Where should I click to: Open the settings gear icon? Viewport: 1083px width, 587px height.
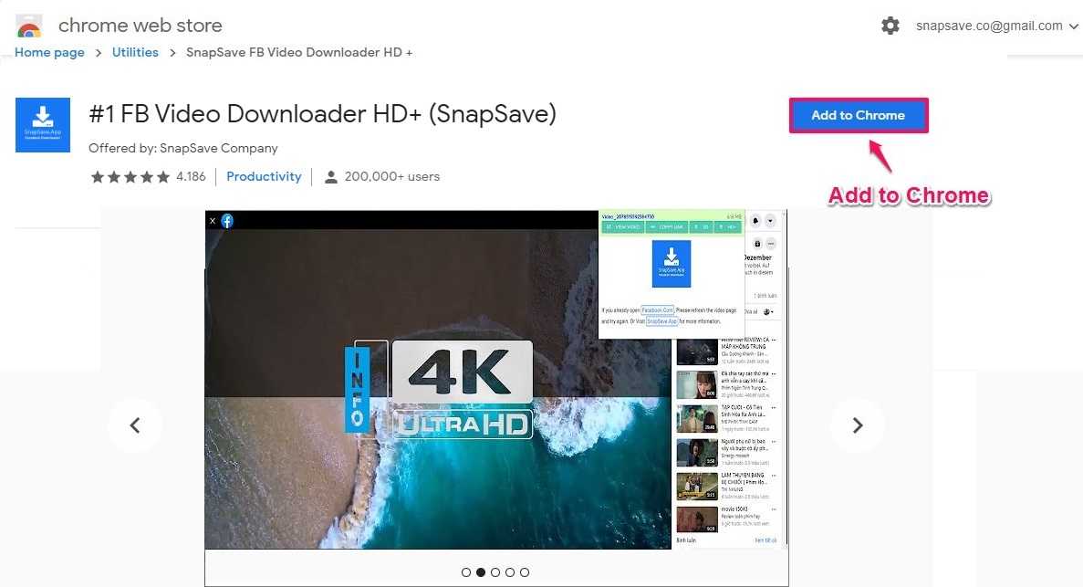890,26
